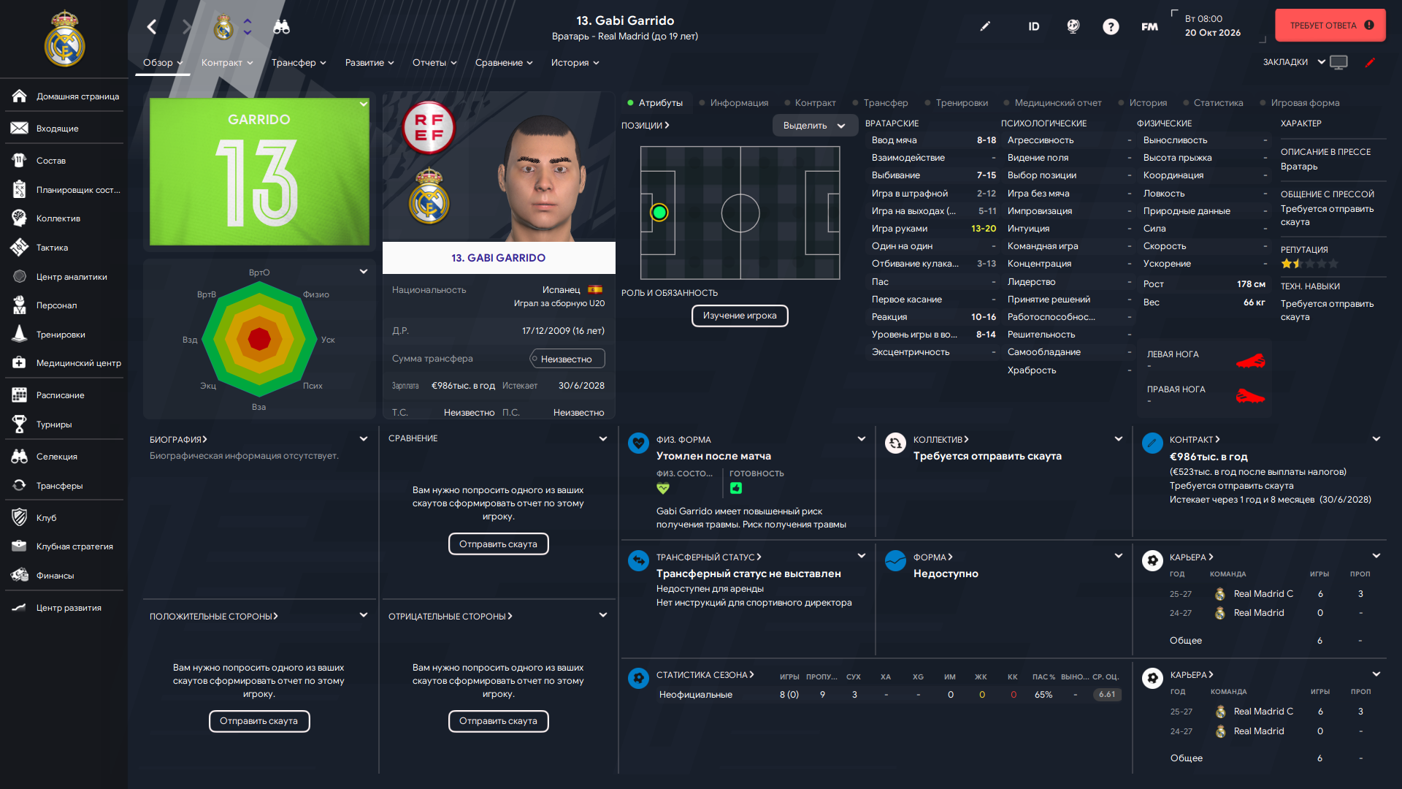
Task: Click the goalkeeper position dot on pitch
Action: click(659, 213)
